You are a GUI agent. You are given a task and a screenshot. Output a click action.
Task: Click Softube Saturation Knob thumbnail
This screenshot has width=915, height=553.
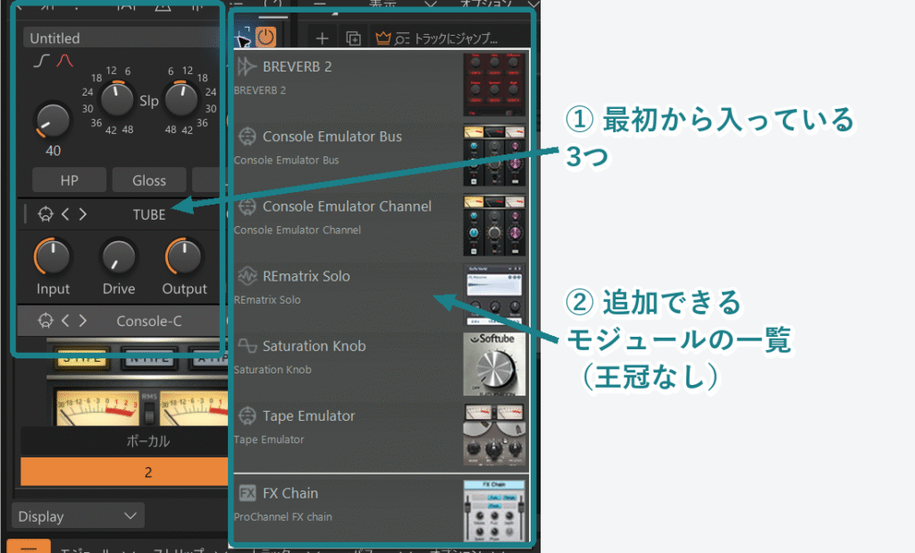(494, 364)
